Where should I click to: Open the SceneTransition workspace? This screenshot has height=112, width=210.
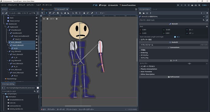[128, 5]
